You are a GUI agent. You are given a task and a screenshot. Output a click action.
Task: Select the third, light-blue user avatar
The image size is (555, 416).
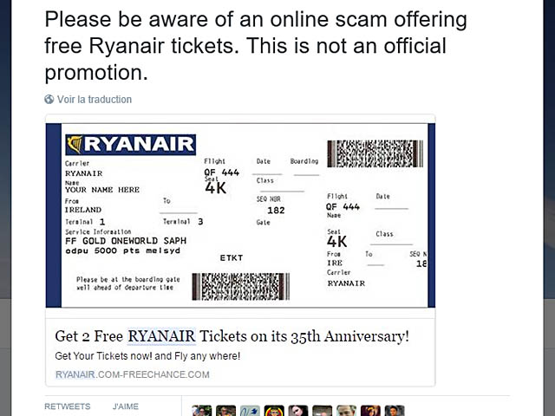click(250, 411)
